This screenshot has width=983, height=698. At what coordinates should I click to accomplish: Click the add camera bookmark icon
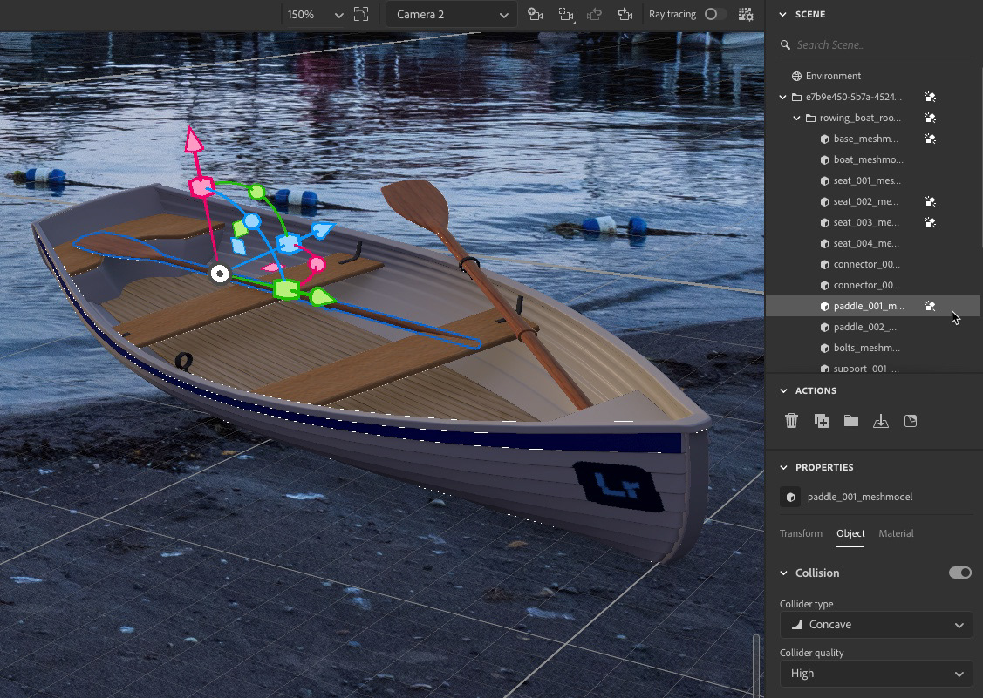point(535,15)
